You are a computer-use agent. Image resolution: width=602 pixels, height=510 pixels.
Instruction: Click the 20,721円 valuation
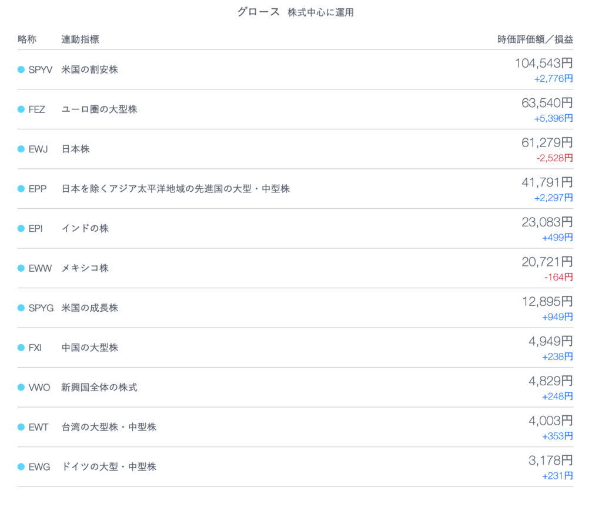pos(547,262)
